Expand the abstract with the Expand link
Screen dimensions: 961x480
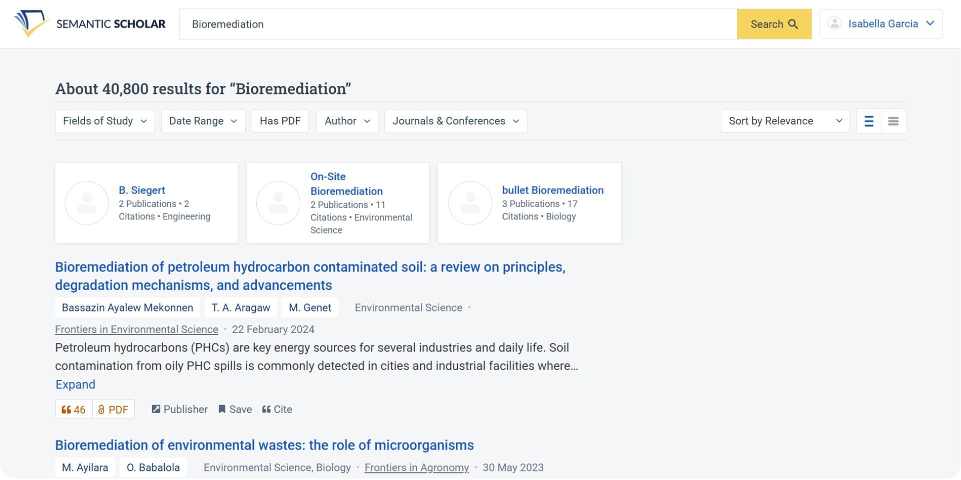coord(75,384)
